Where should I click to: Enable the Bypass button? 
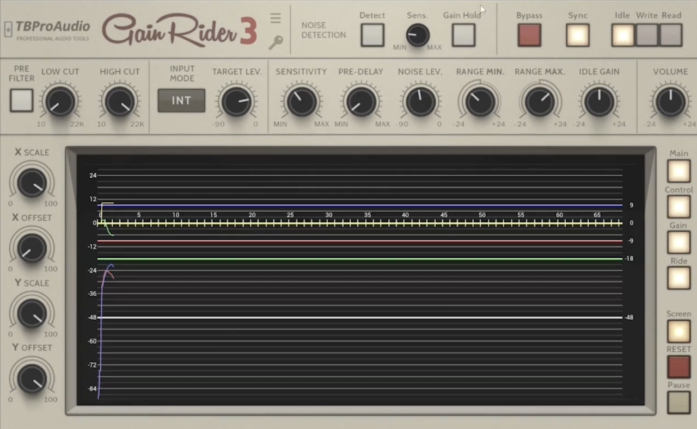click(x=529, y=35)
